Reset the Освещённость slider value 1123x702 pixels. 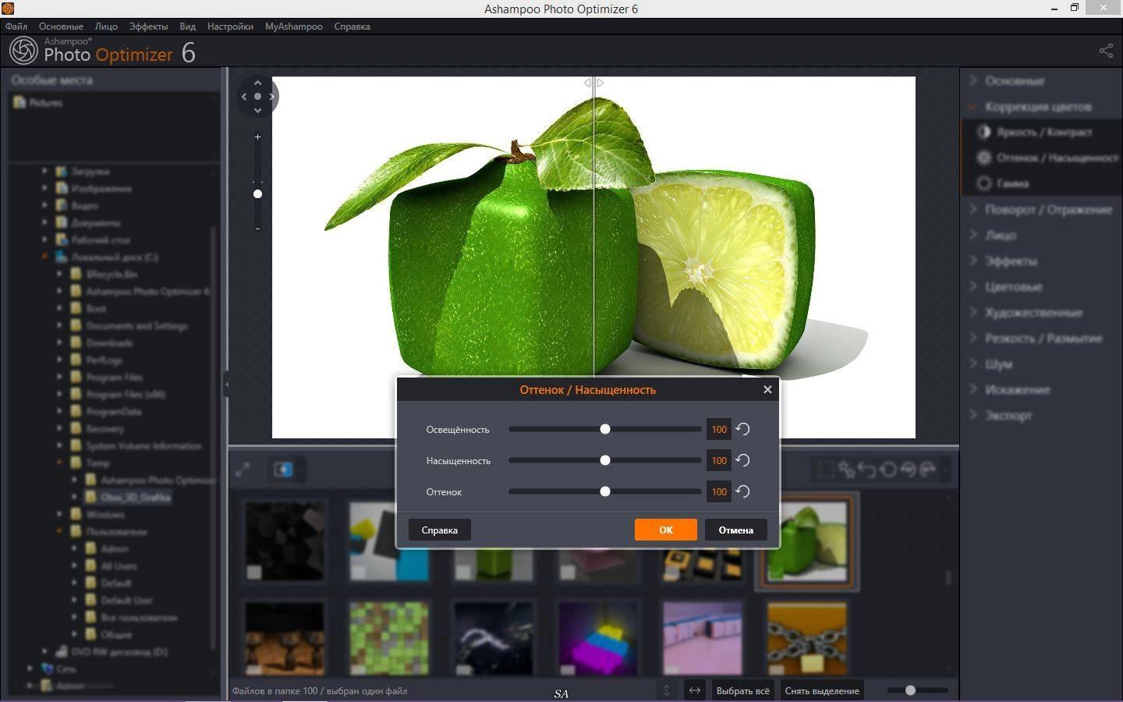[742, 429]
